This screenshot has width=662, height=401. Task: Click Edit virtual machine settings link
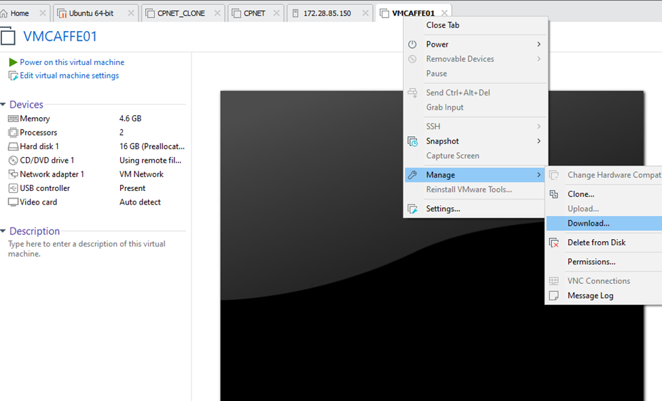pyautogui.click(x=70, y=76)
